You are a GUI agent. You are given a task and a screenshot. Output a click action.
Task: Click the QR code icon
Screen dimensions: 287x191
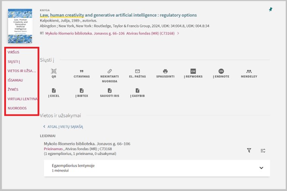pos(54,71)
